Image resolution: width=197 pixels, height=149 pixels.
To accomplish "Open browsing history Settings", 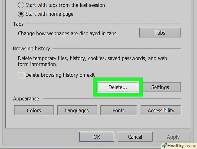I will coord(160,87).
